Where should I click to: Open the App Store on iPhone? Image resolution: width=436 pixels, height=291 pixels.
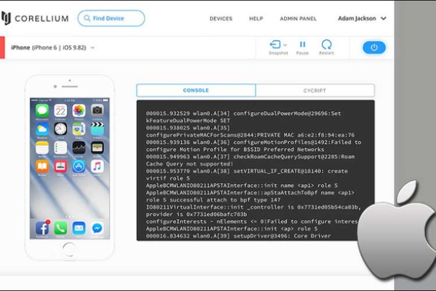78,167
